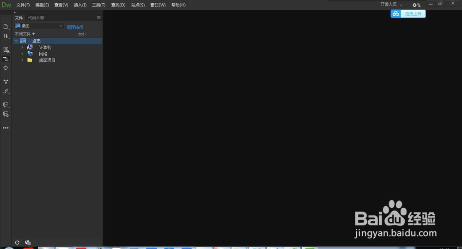Click the Open Documents icon in left toolbar

[6, 27]
